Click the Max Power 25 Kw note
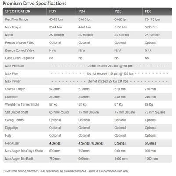The width and height of the screenshot is (176, 176). 108,81
